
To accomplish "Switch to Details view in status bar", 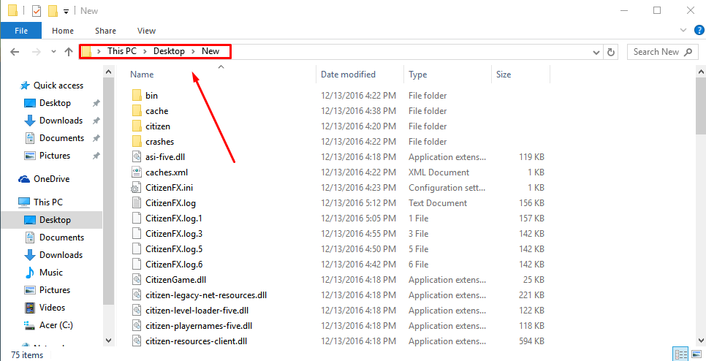I will [x=680, y=354].
